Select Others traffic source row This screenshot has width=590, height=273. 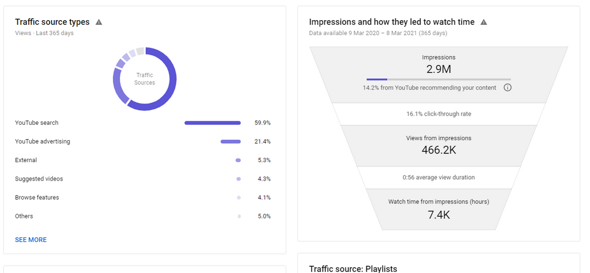point(24,216)
